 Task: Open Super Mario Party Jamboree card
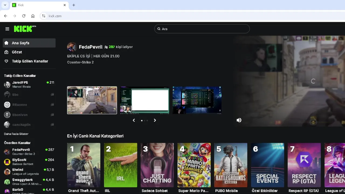click(194, 165)
